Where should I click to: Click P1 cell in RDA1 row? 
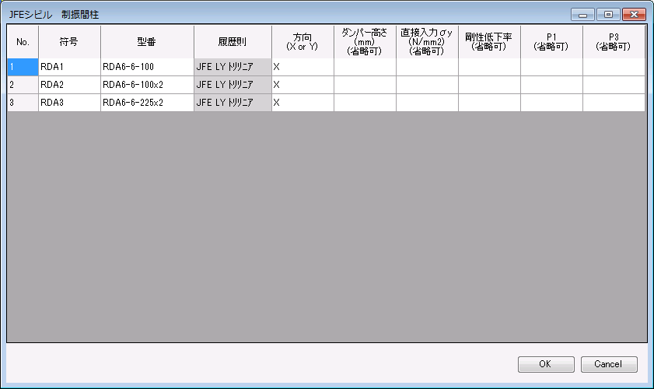coord(551,67)
